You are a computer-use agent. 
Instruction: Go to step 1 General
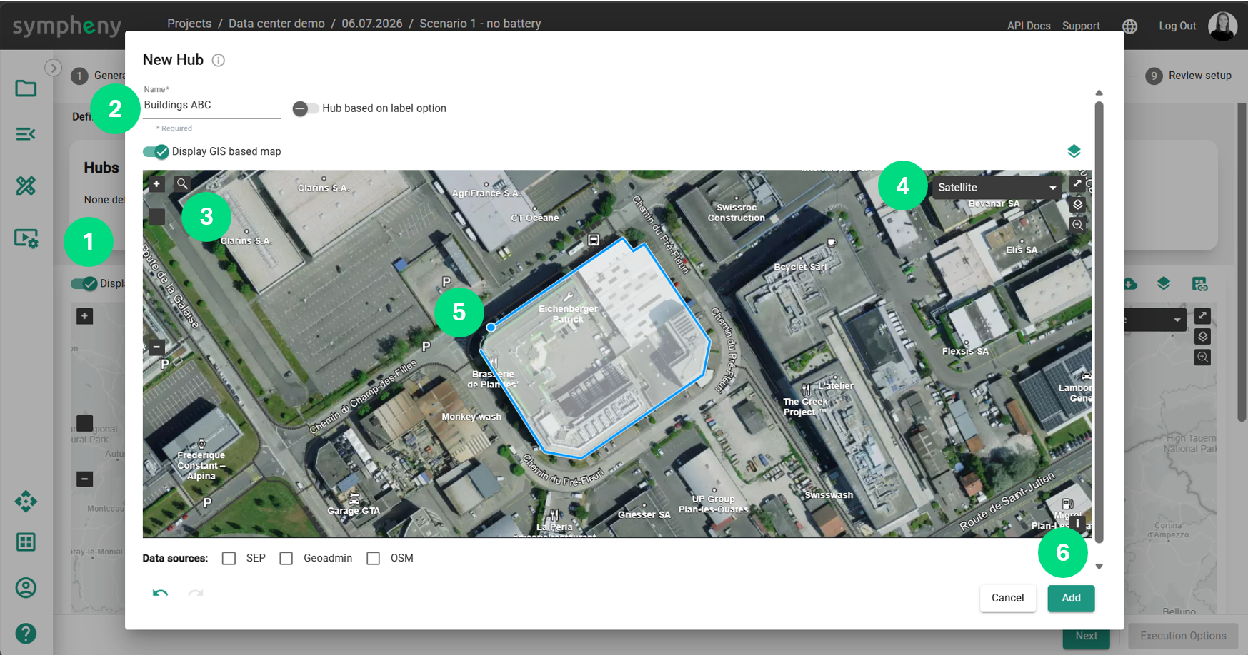[x=98, y=76]
